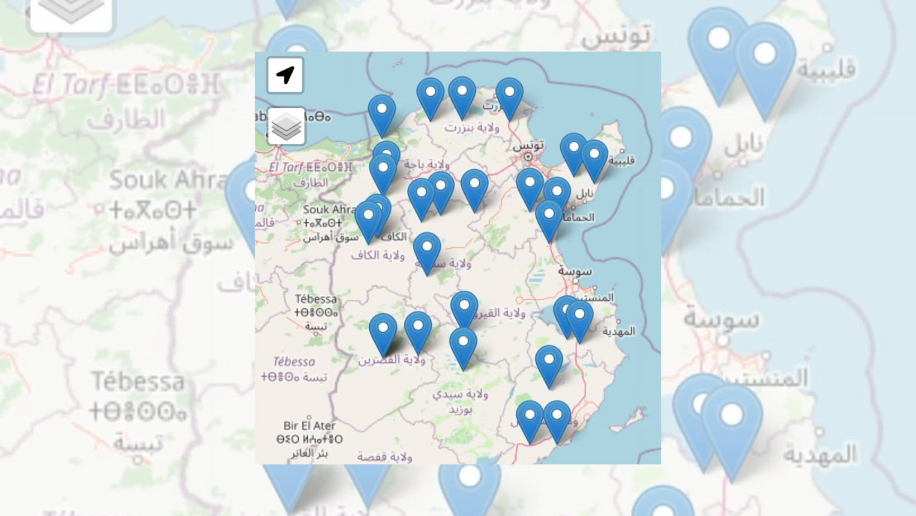916x516 pixels.
Task: Pick the north-coast marker left of ولاية بنزرت
Action: click(430, 99)
